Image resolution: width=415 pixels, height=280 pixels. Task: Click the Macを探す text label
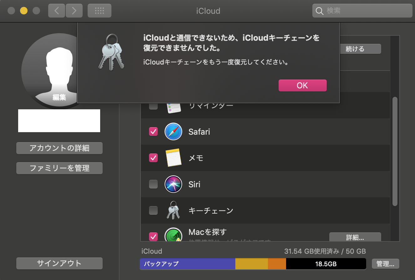coord(207,232)
